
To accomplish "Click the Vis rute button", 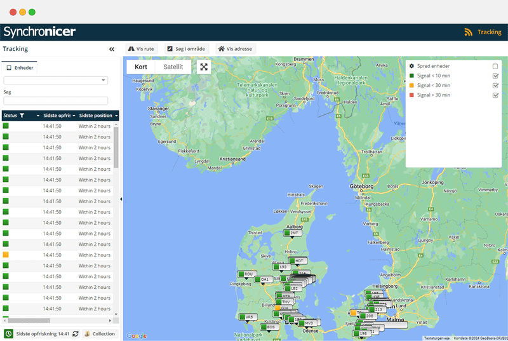I will pyautogui.click(x=141, y=49).
